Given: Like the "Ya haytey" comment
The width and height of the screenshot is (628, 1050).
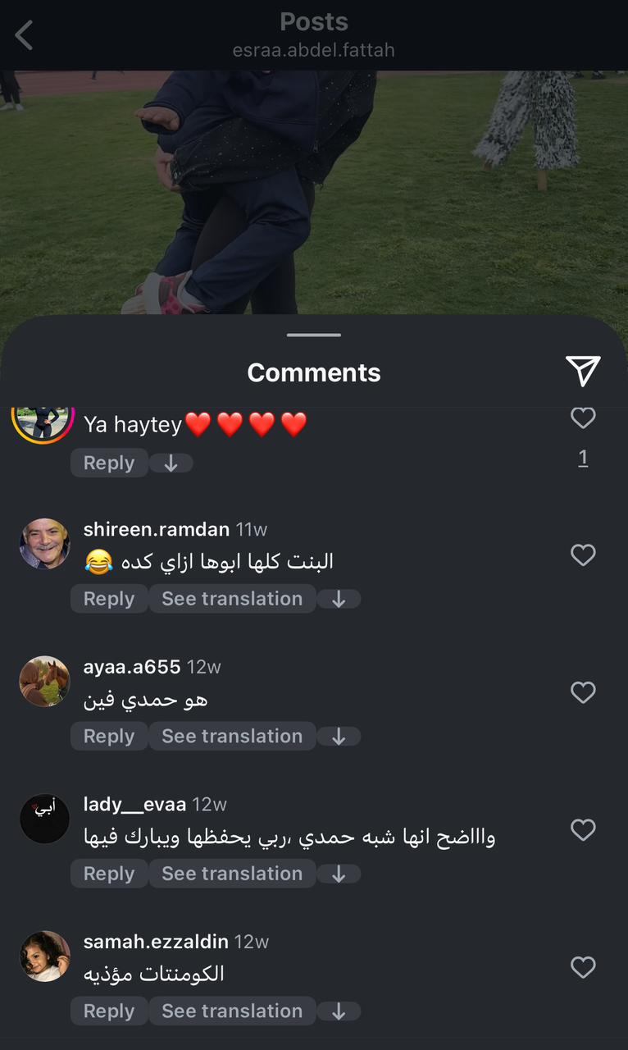Looking at the screenshot, I should point(583,418).
